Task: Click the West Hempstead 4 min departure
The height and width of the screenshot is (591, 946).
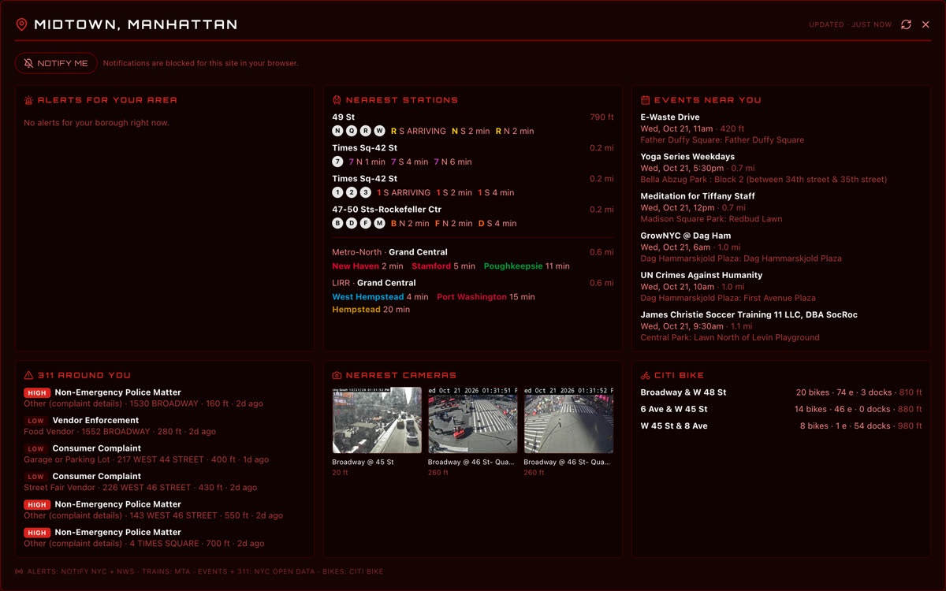Action: tap(380, 297)
